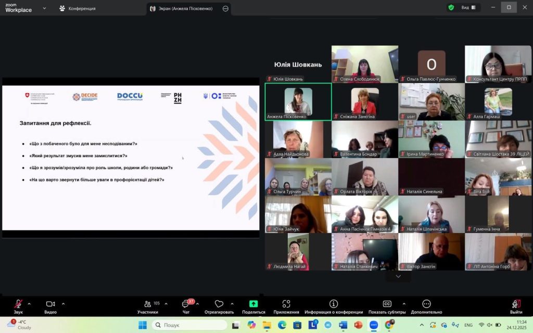Screen dimensions: 533x333
Task: Switch to the Конференция tab
Action: pos(77,8)
